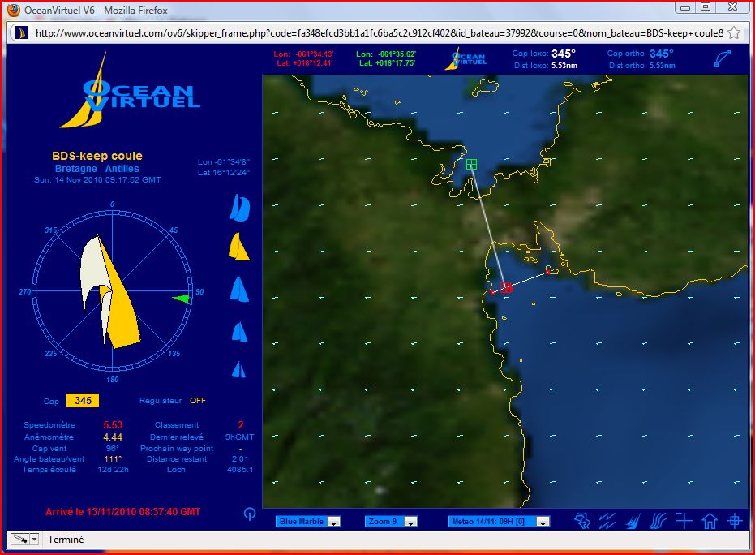Click the 270 label on the compass
This screenshot has width=755, height=555.
point(24,291)
